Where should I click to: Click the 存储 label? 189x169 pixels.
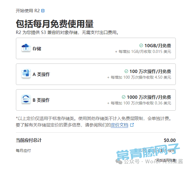tap(37, 49)
